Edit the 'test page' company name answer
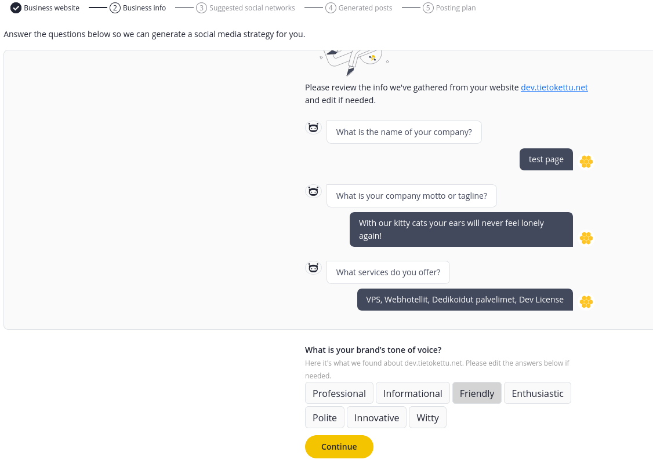This screenshot has height=463, width=653. [x=546, y=159]
